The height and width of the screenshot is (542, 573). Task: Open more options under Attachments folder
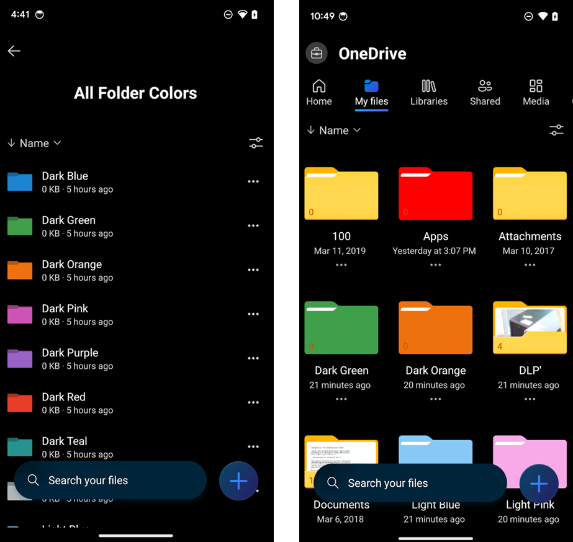(x=530, y=264)
